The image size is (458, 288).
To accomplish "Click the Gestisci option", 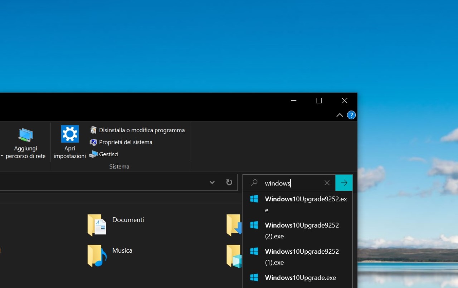I will (104, 154).
